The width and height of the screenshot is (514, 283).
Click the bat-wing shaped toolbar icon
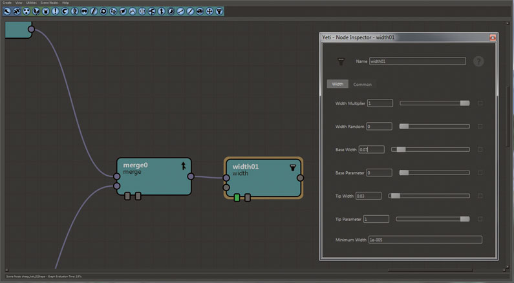pyautogui.click(x=84, y=12)
